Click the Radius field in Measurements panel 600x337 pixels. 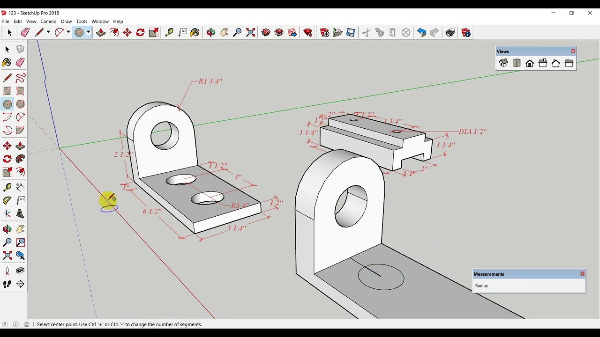tap(529, 286)
